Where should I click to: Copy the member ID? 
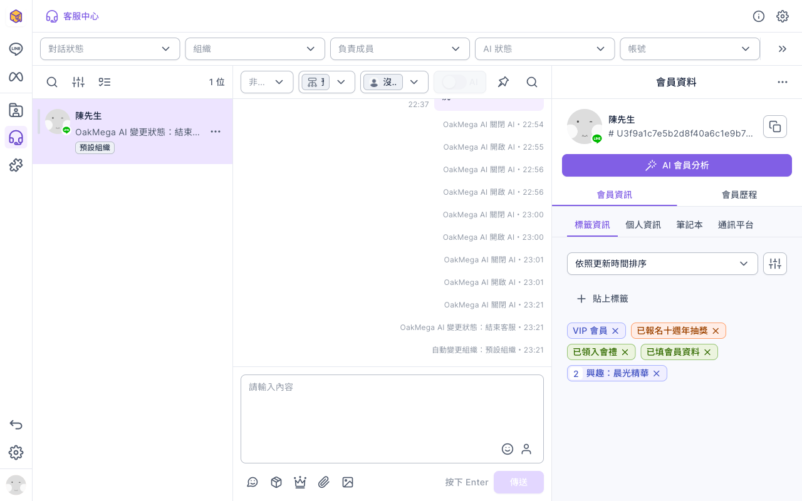pos(775,127)
